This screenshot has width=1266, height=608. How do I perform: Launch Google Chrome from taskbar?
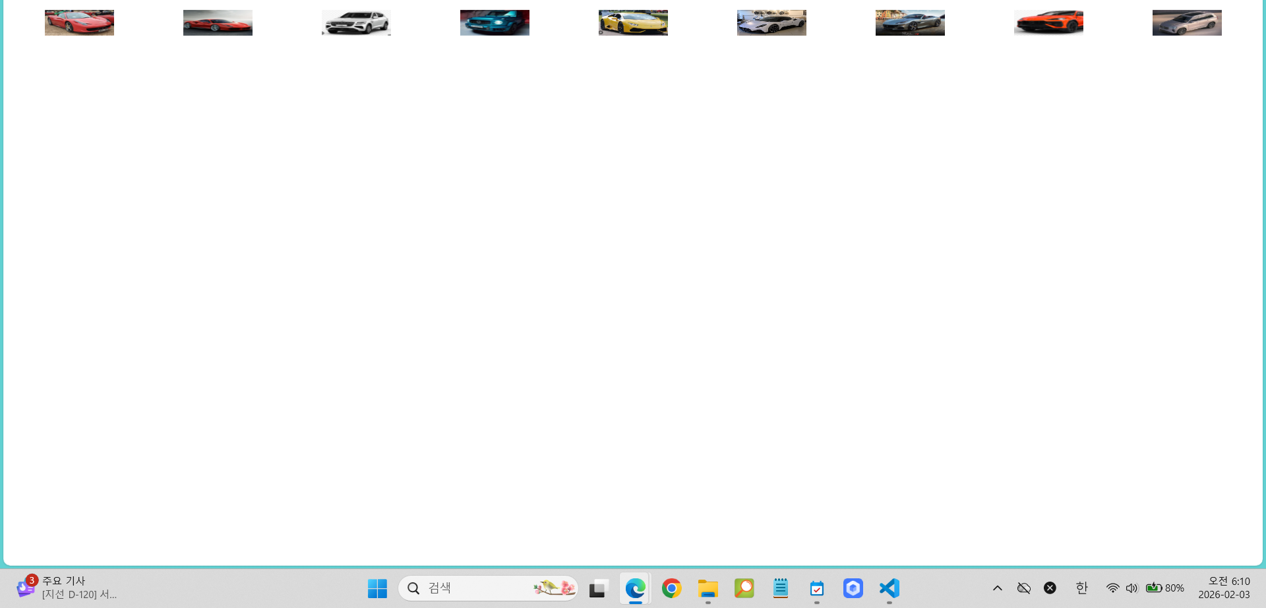pyautogui.click(x=671, y=588)
